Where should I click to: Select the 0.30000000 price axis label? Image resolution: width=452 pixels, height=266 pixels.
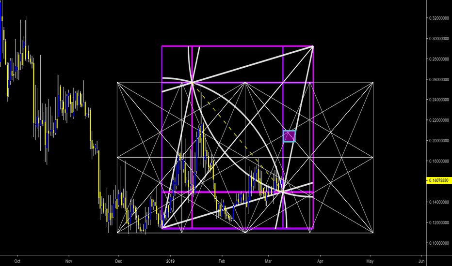coord(439,39)
